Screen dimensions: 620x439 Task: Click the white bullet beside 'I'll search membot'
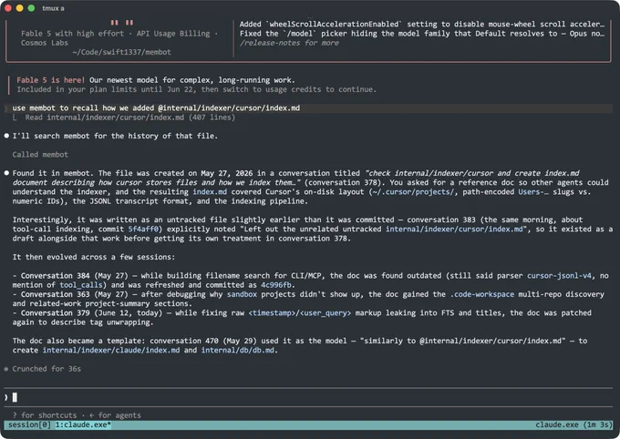(x=6, y=136)
